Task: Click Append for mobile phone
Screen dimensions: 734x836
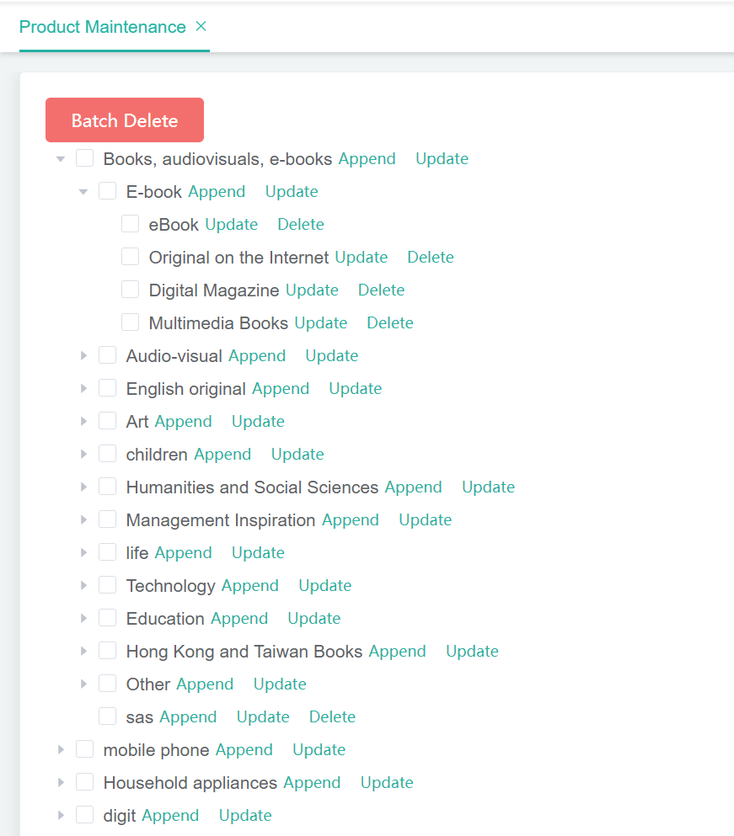Action: tap(244, 749)
